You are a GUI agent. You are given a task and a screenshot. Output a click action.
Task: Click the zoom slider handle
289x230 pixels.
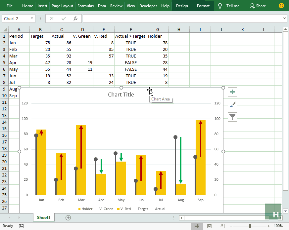click(250, 226)
